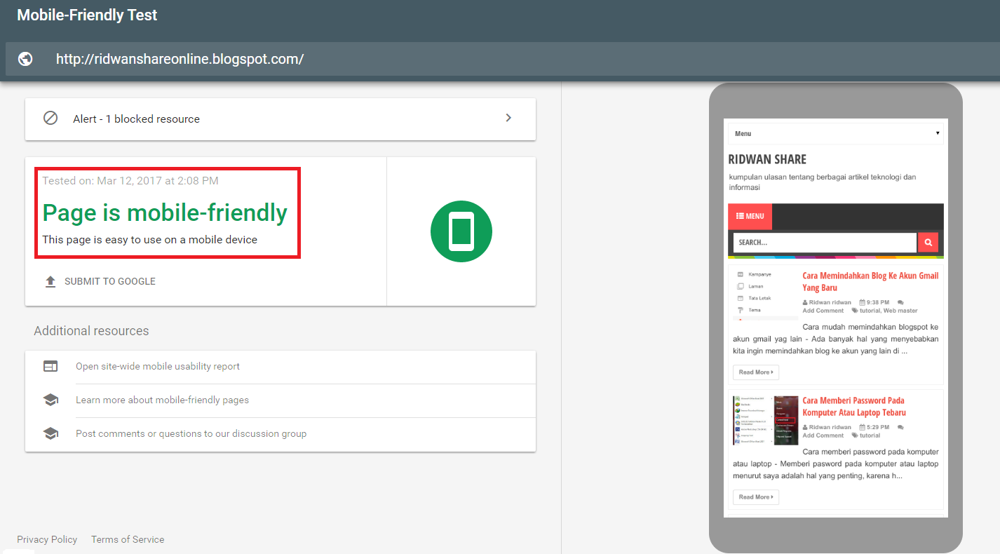Open site-wide mobile usability report link

click(158, 366)
